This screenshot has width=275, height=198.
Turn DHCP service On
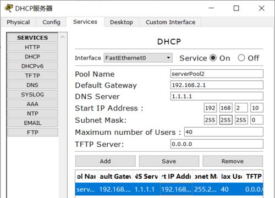[213, 58]
